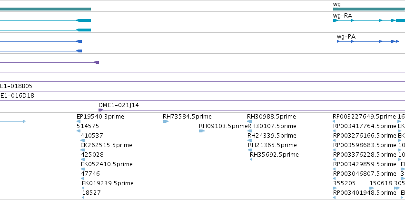Select the wg gene bar
This screenshot has width=405, height=200.
(x=369, y=9)
